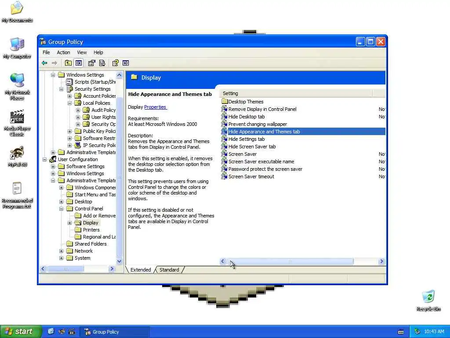The width and height of the screenshot is (450, 338).
Task: Expand the Network tree node
Action: [61, 251]
